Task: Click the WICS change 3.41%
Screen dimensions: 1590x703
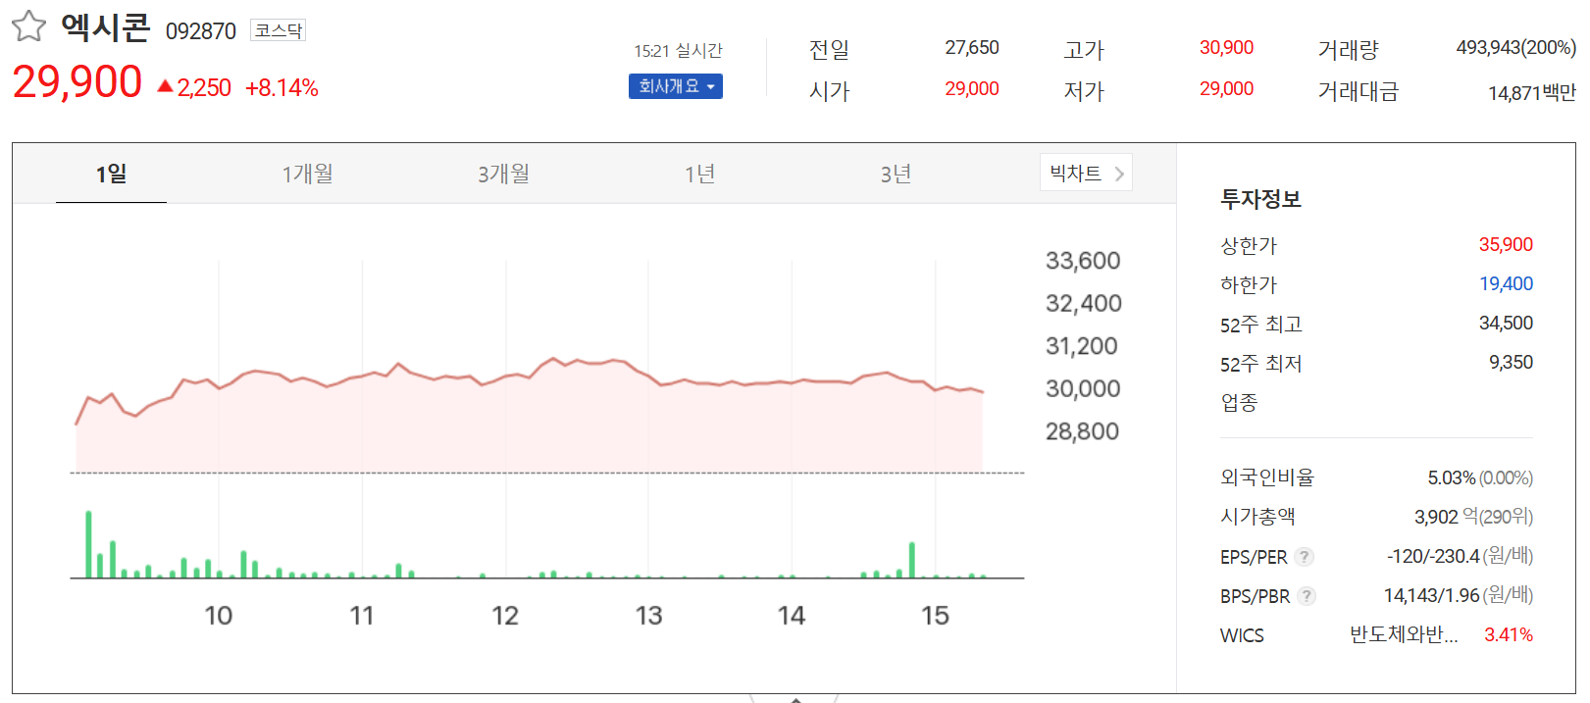Action: pyautogui.click(x=1509, y=634)
